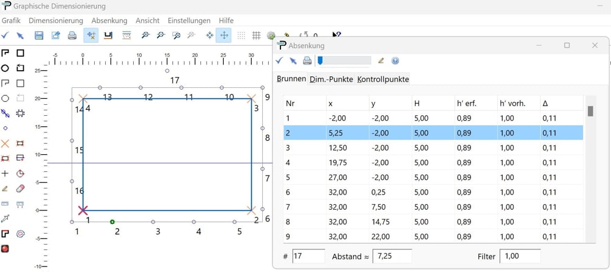Click the save diskette icon in main toolbar
The width and height of the screenshot is (611, 272).
(39, 35)
